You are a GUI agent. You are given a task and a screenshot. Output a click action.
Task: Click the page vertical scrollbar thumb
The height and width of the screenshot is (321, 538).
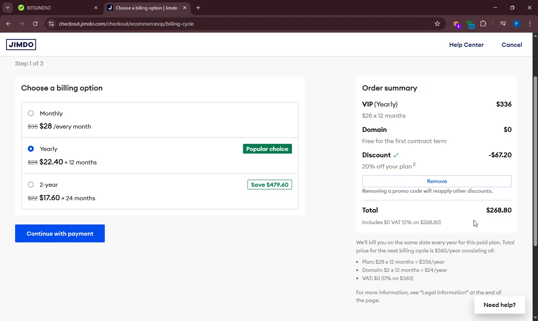pyautogui.click(x=535, y=161)
